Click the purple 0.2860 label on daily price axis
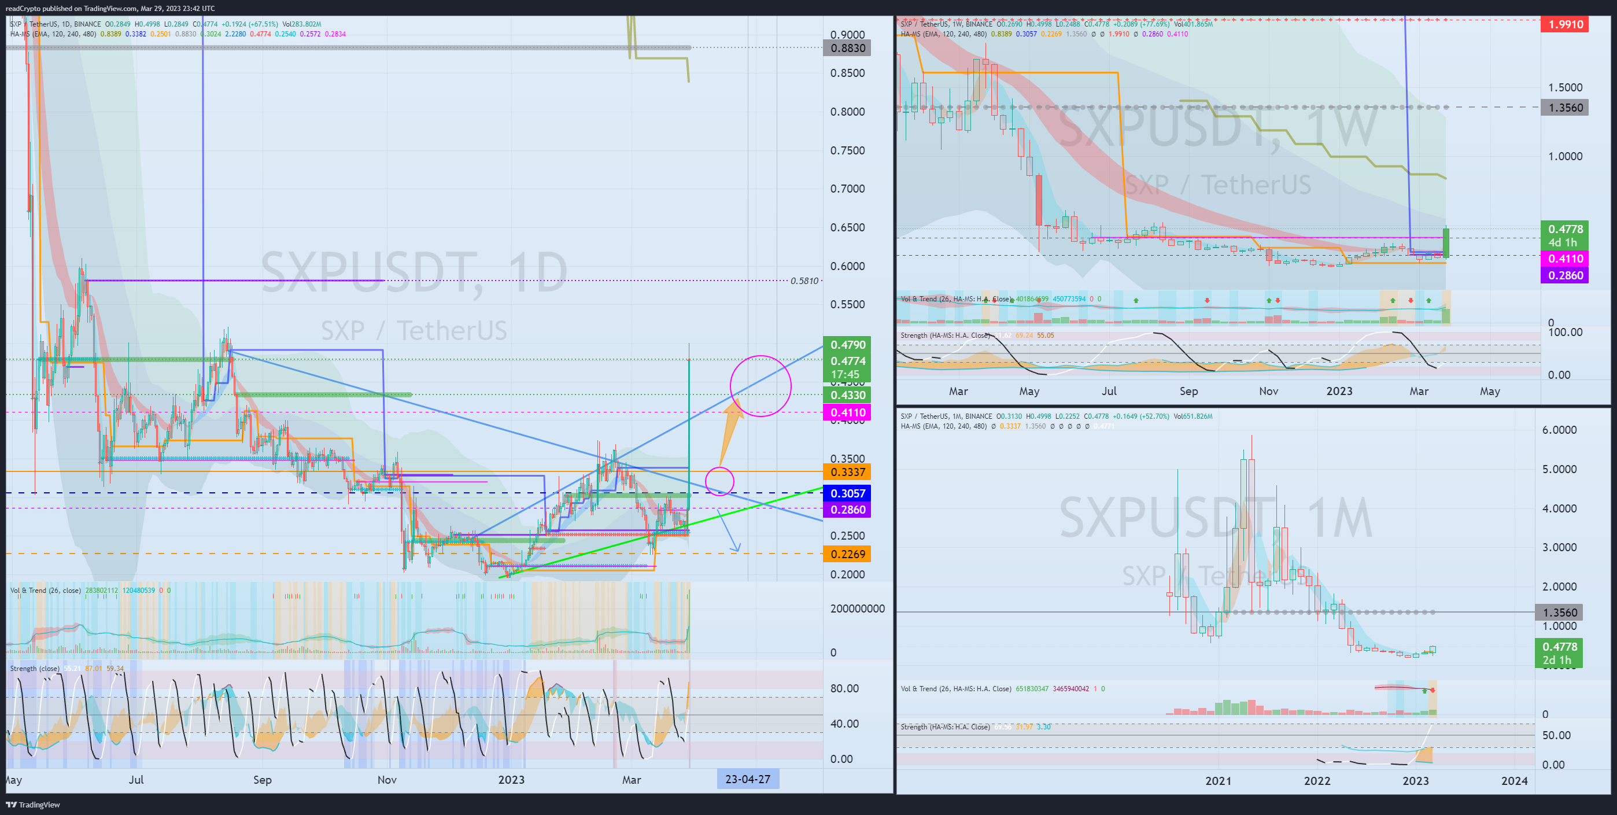 click(x=847, y=510)
